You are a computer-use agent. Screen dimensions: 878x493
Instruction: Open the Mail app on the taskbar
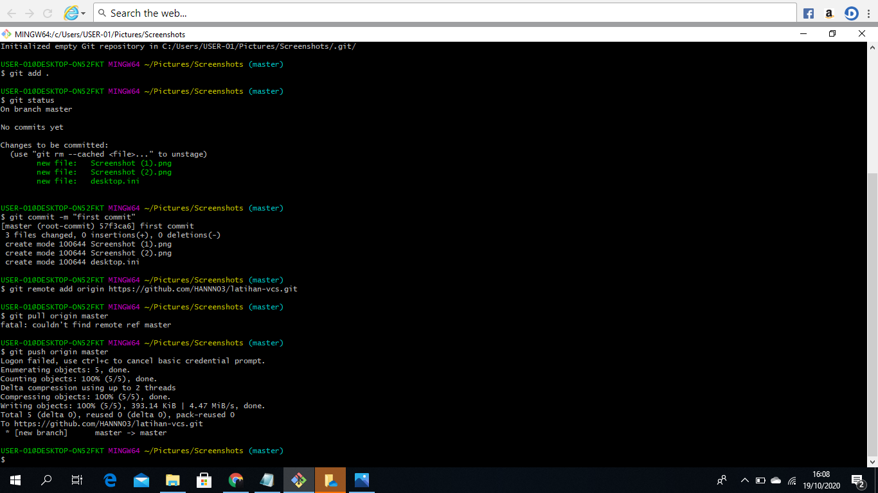pos(141,480)
